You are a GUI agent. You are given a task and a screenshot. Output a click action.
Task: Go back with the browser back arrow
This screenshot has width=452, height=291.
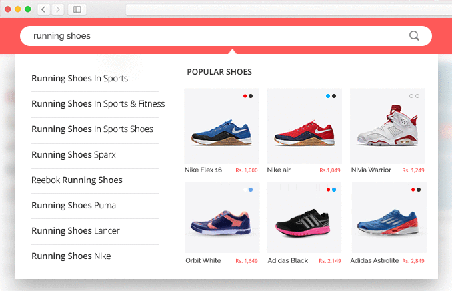(43, 9)
